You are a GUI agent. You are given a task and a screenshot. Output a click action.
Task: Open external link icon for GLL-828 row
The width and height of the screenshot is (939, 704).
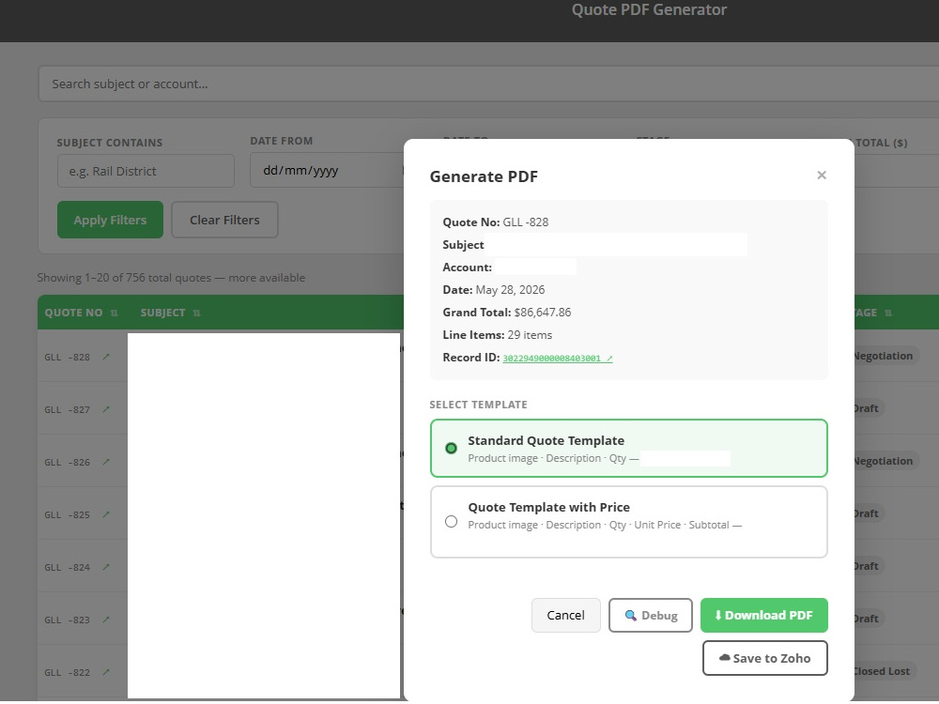(106, 357)
